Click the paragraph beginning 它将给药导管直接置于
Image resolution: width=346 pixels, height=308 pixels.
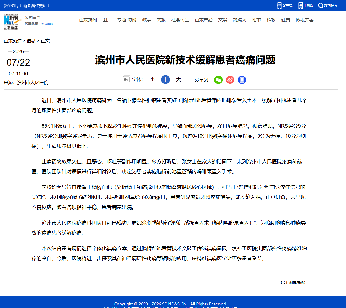pos(169,197)
